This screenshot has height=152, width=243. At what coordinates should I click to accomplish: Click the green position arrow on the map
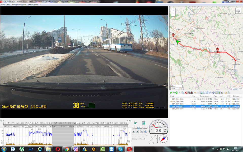(178, 42)
